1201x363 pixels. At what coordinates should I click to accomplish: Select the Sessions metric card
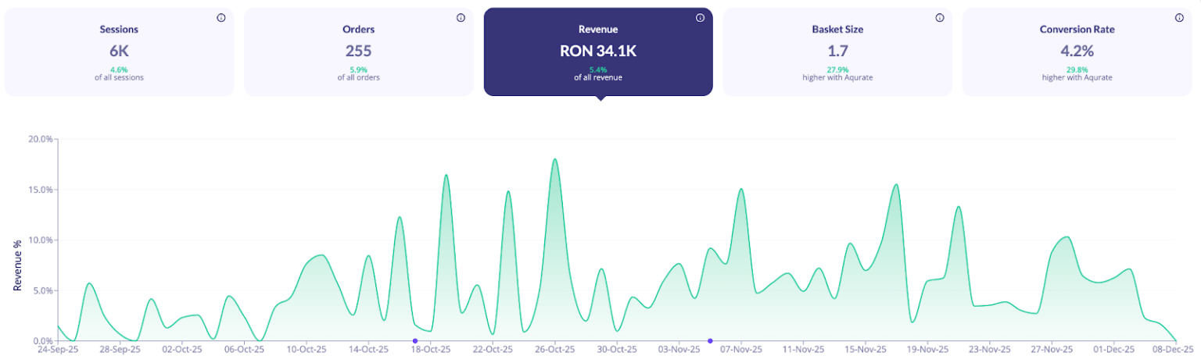click(x=119, y=52)
